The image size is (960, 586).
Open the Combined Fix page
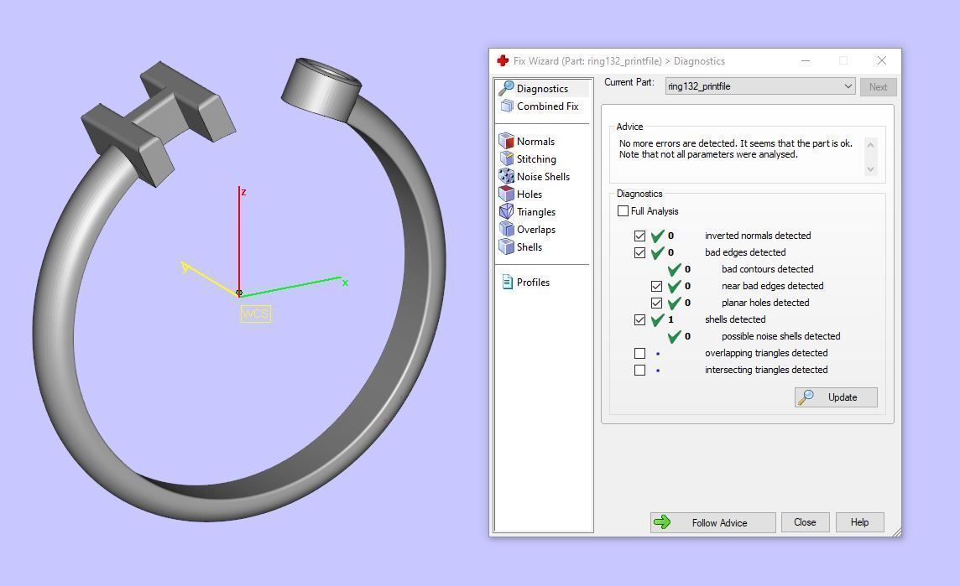[x=547, y=106]
